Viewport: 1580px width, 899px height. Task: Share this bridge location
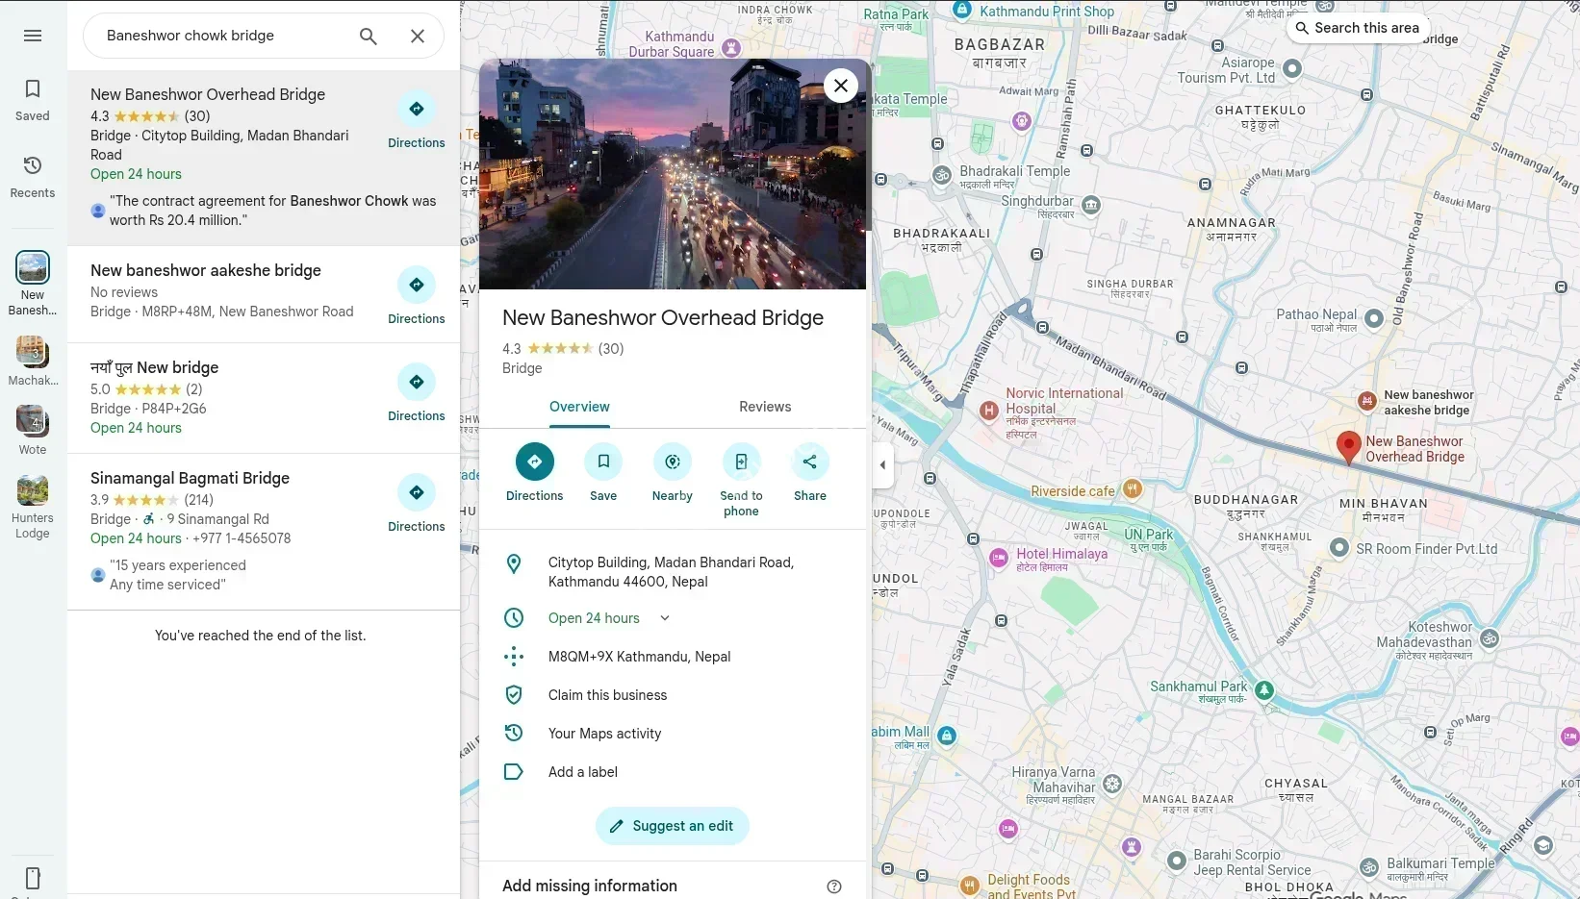point(809,462)
